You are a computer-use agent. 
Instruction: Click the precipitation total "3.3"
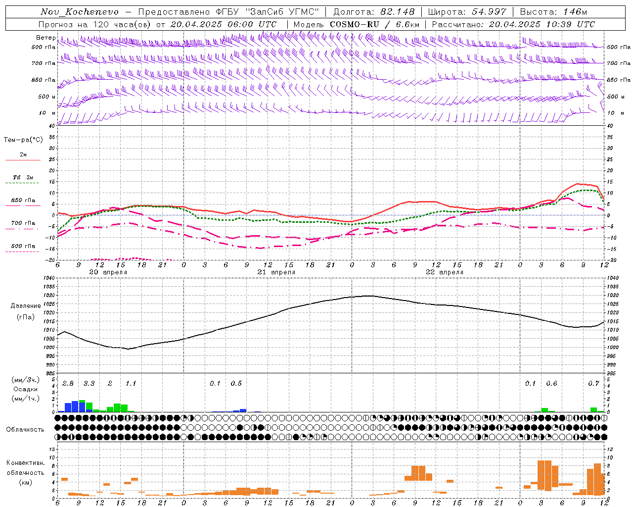tap(89, 384)
